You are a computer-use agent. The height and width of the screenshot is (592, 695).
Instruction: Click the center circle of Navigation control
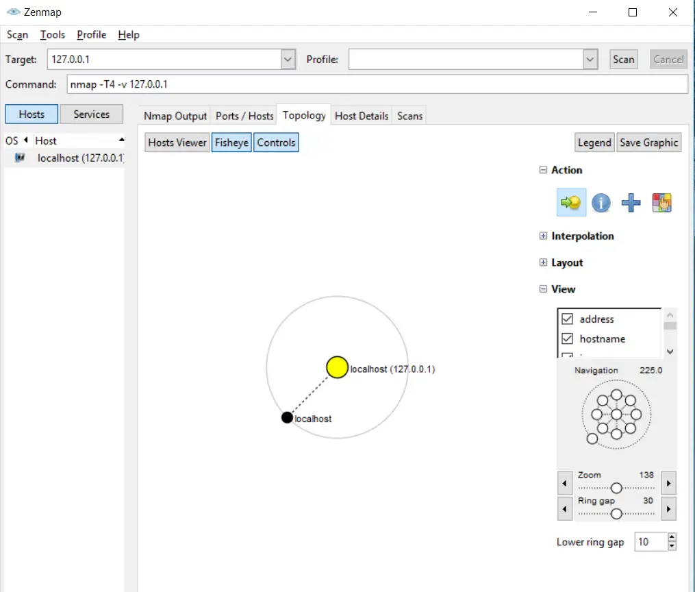point(616,414)
